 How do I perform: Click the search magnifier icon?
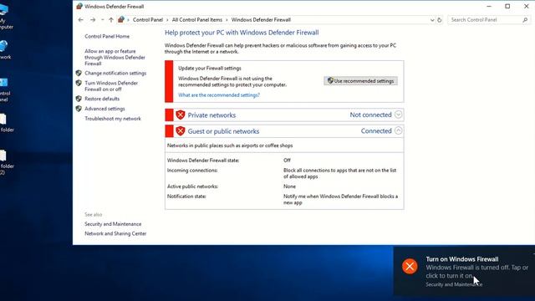click(x=525, y=20)
